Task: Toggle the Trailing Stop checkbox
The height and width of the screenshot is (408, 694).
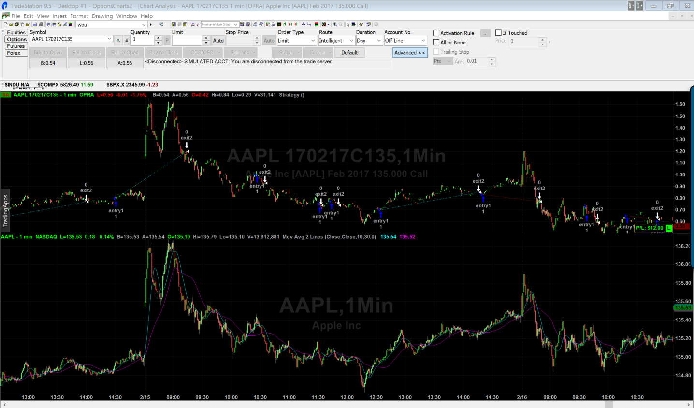Action: pyautogui.click(x=436, y=52)
